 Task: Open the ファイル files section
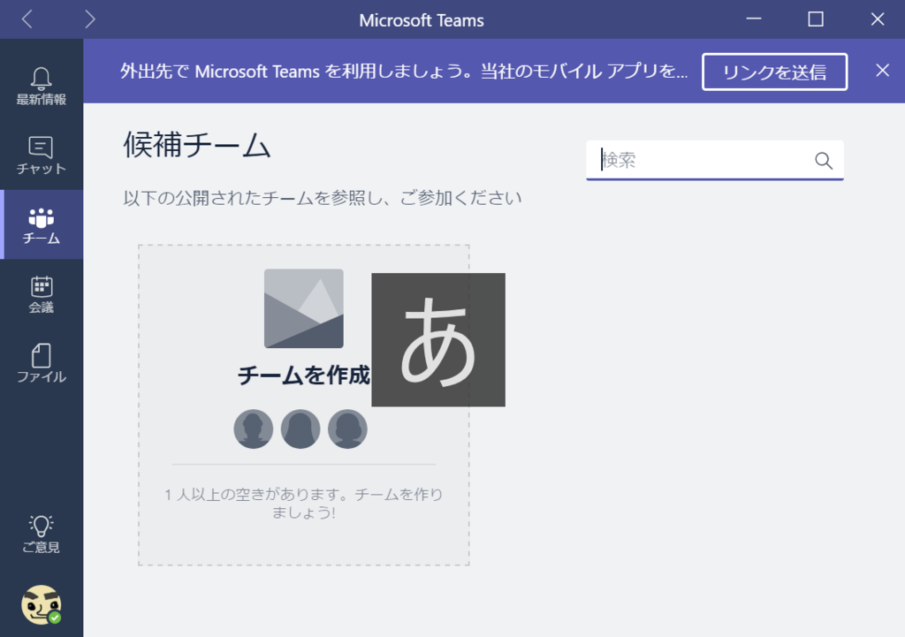(41, 363)
